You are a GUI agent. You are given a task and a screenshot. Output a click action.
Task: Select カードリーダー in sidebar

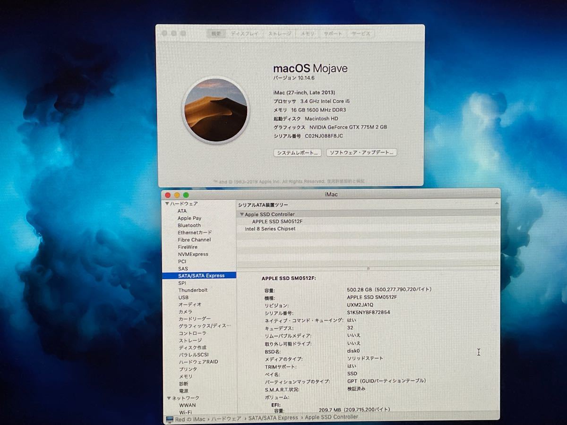195,319
